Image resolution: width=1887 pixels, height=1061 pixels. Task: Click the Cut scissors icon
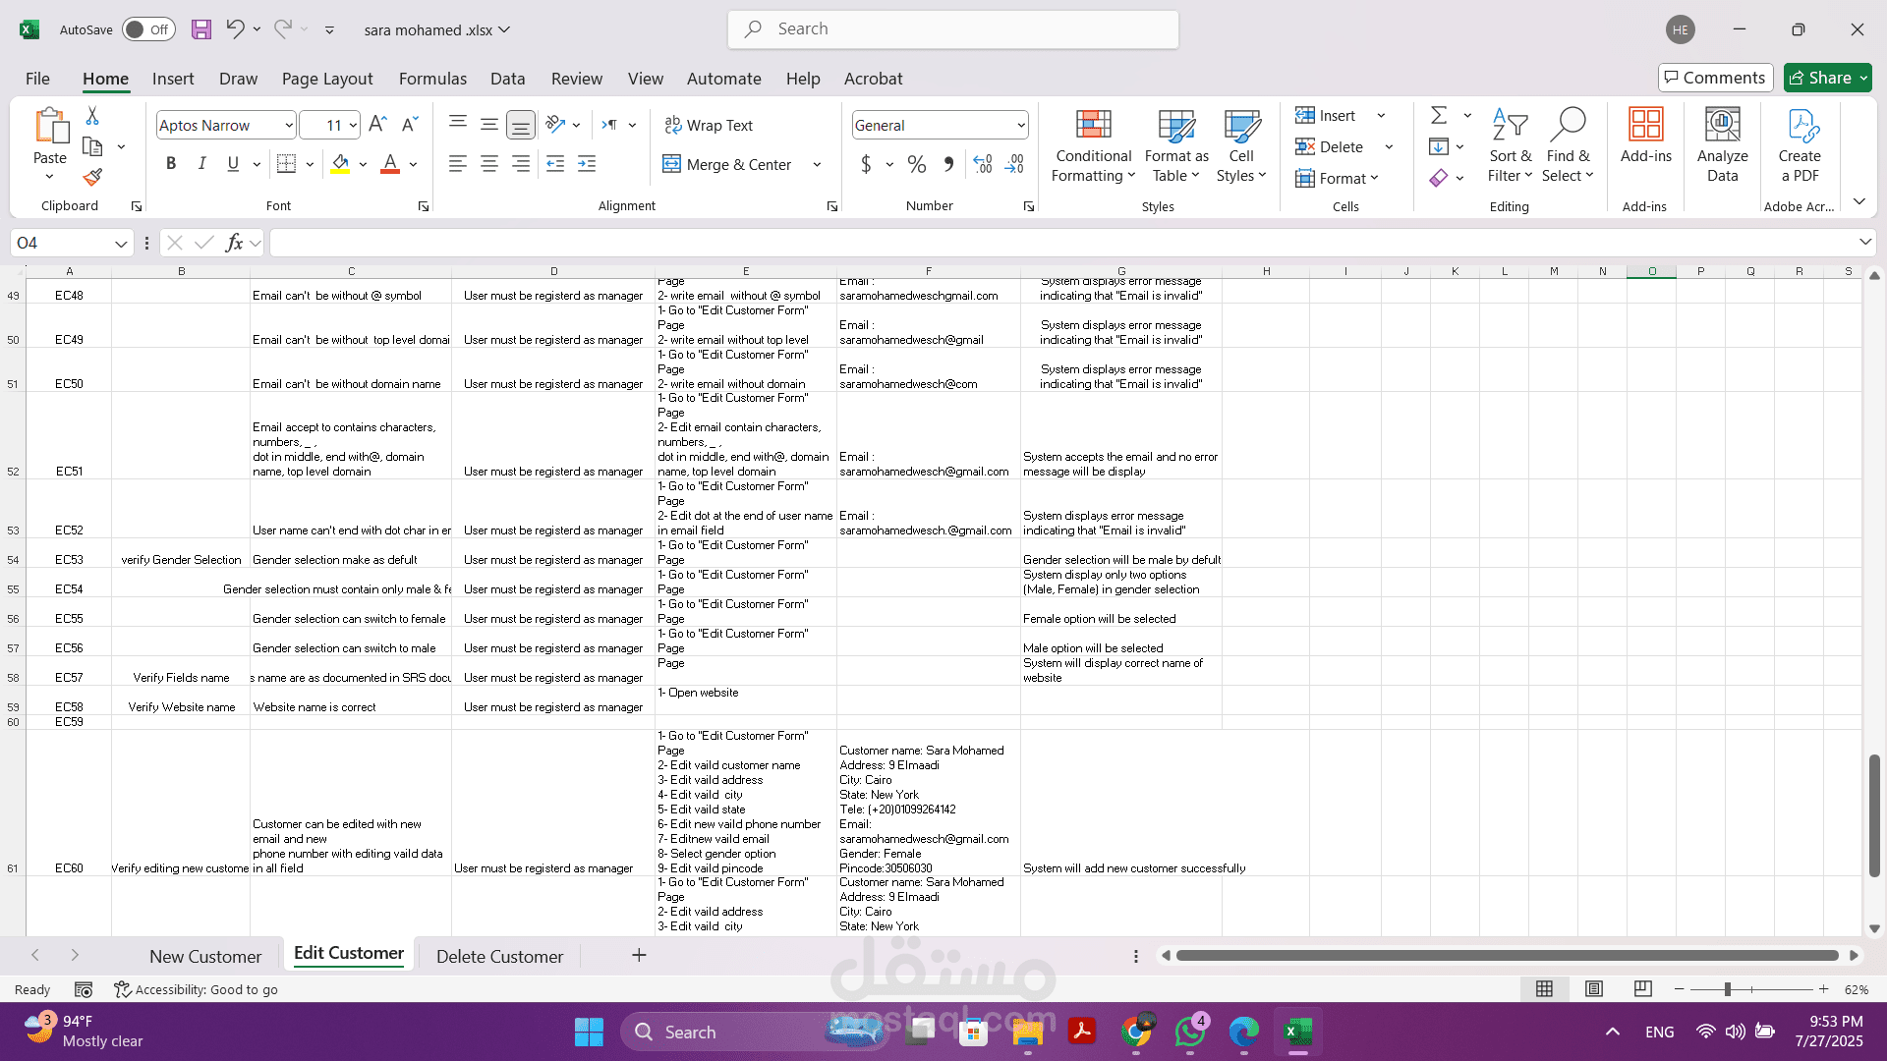pos(92,116)
